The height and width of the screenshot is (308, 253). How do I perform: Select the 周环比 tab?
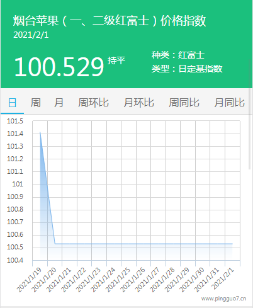tap(93, 103)
